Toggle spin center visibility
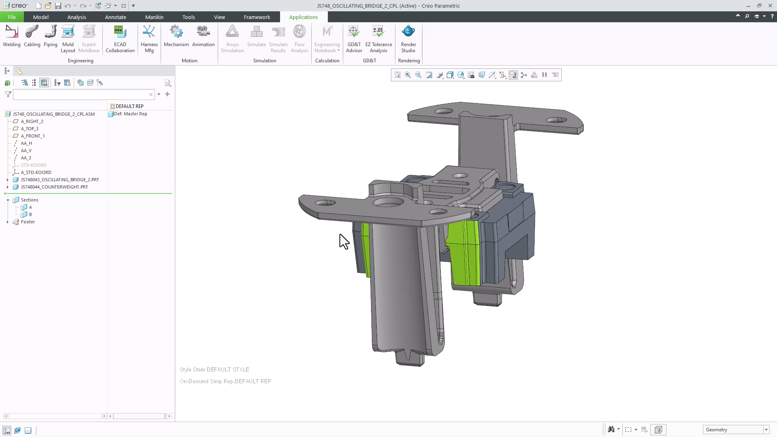Image resolution: width=777 pixels, height=437 pixels. [x=524, y=75]
